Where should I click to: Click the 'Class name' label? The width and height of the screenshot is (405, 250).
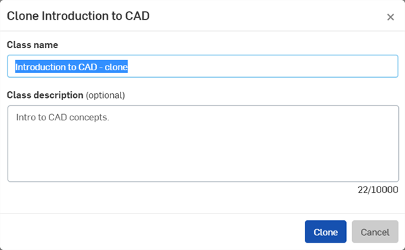pyautogui.click(x=33, y=45)
